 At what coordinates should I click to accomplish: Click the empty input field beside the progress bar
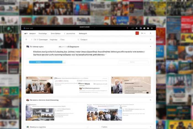[133, 62]
